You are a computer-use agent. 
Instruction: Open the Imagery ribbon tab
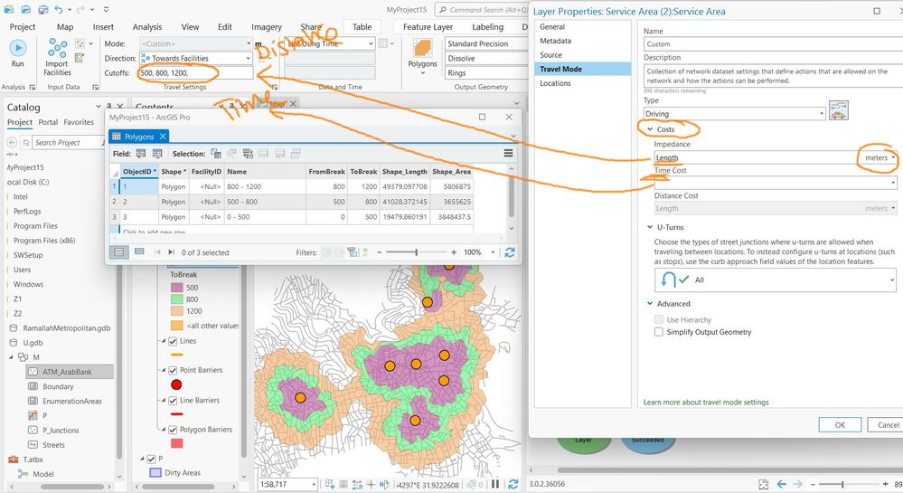pyautogui.click(x=266, y=26)
